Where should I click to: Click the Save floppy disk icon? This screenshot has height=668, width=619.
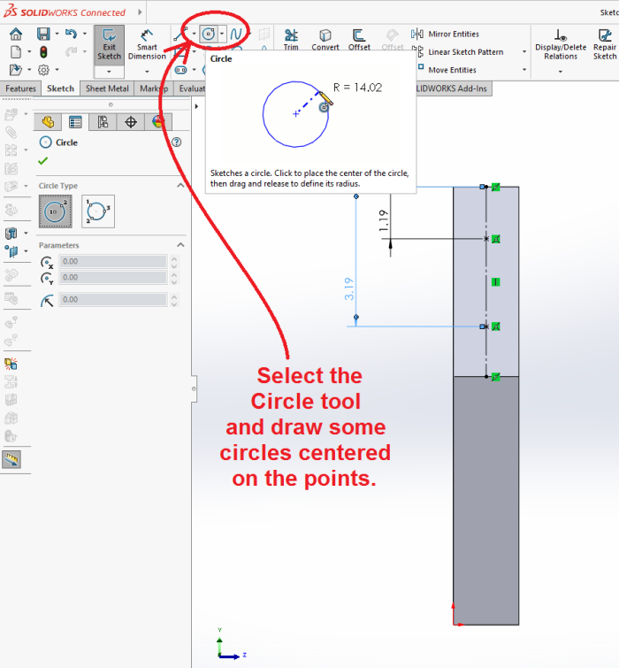point(43,34)
